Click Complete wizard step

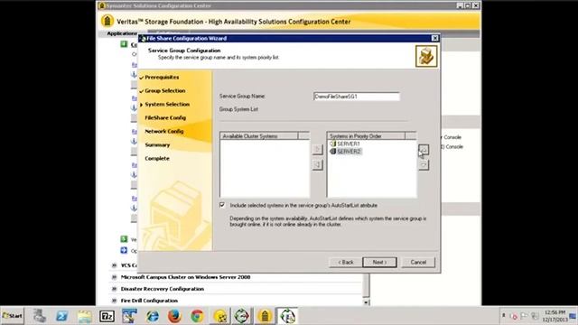coord(157,159)
